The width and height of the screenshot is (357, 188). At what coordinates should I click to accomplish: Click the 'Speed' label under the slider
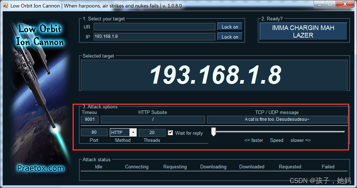tap(277, 140)
